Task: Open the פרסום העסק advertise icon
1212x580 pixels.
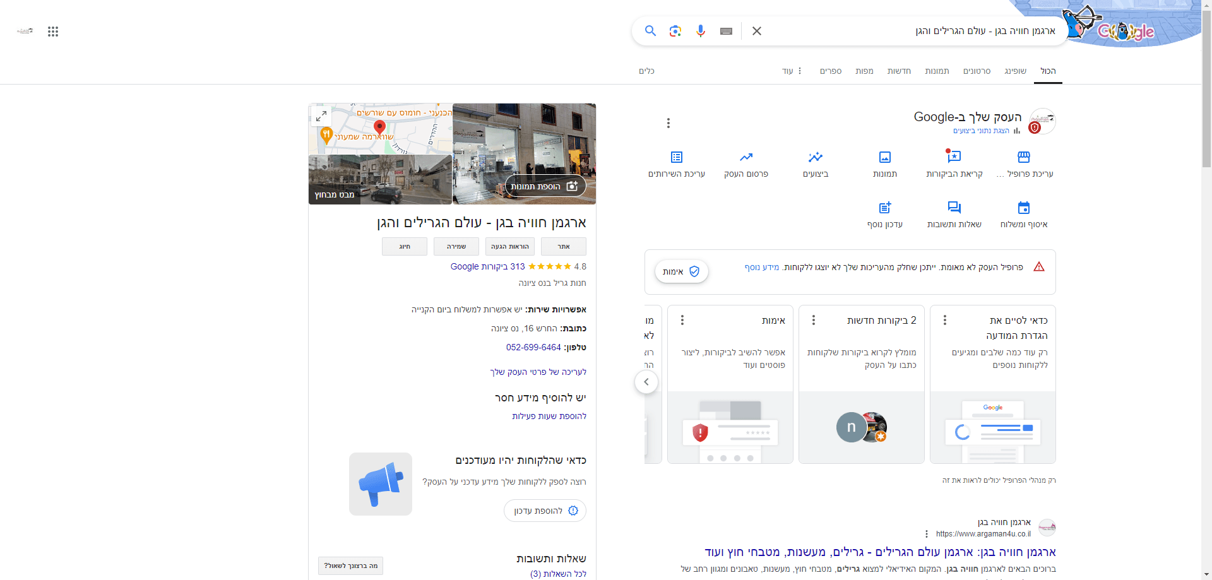Action: [x=746, y=157]
